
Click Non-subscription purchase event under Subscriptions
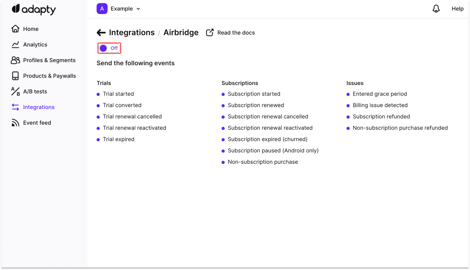point(263,162)
